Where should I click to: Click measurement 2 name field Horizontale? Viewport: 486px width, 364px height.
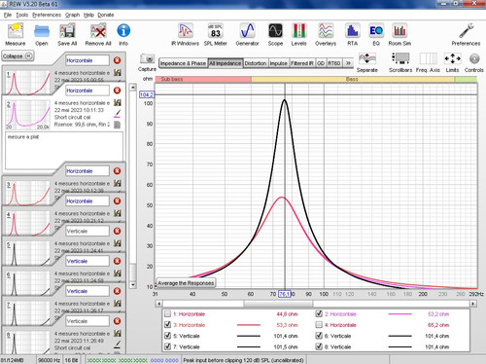click(x=87, y=91)
